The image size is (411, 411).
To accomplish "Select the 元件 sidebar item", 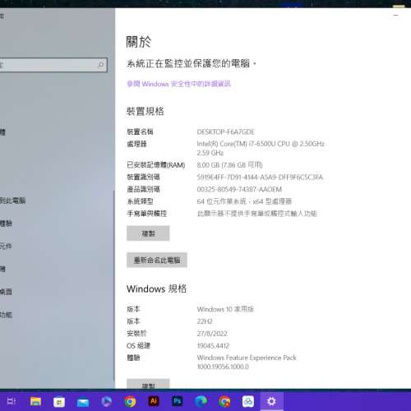I will tap(6, 247).
